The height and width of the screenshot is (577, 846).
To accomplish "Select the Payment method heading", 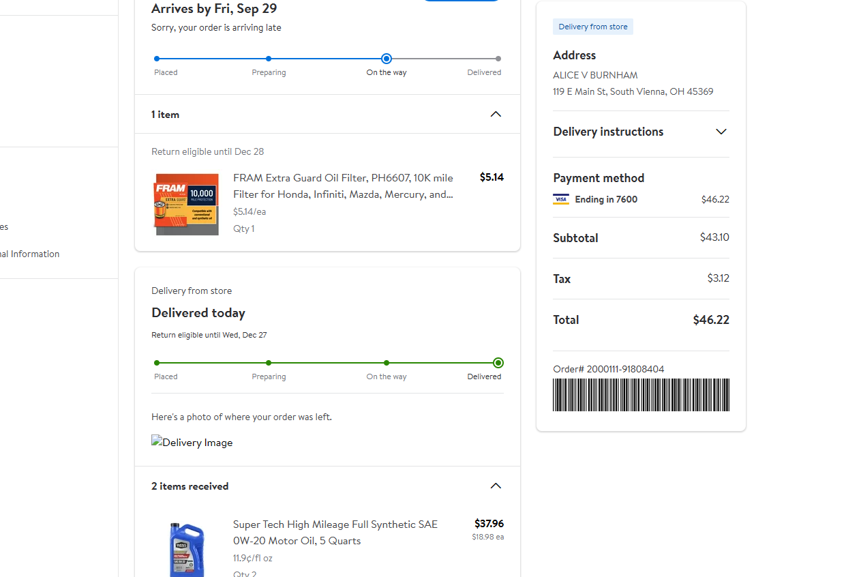I will point(599,178).
